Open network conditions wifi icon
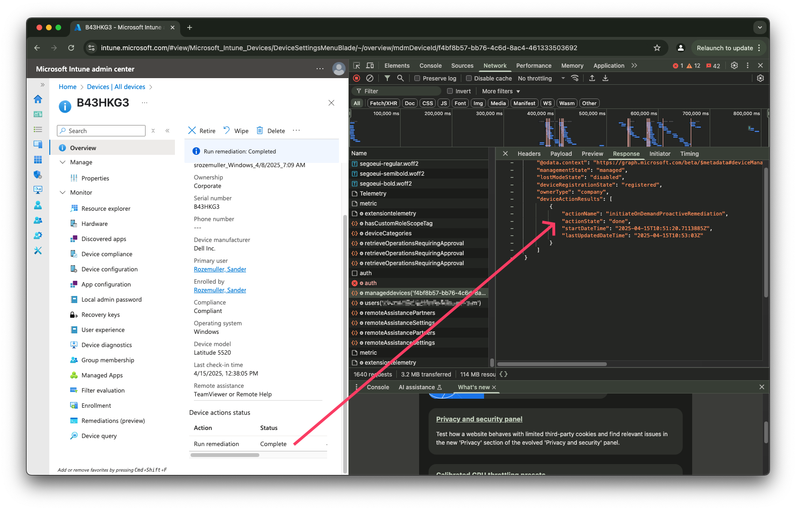Screen dimensions: 796x510 575,78
